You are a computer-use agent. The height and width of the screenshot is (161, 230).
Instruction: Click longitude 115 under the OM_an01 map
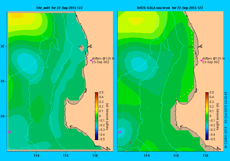(x=66, y=156)
